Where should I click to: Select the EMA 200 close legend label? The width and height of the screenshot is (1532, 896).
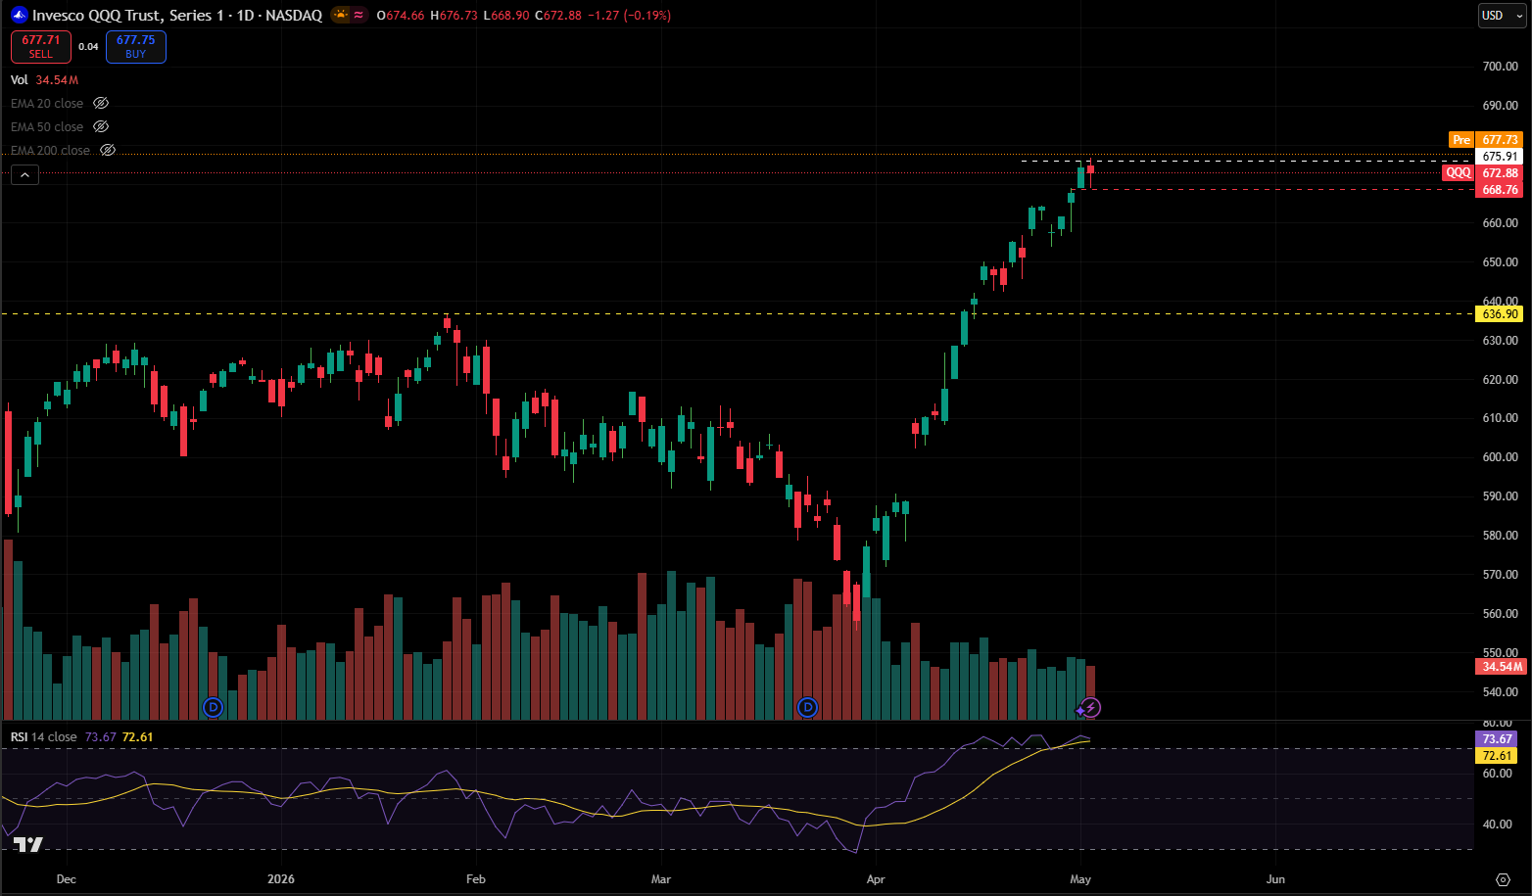51,151
